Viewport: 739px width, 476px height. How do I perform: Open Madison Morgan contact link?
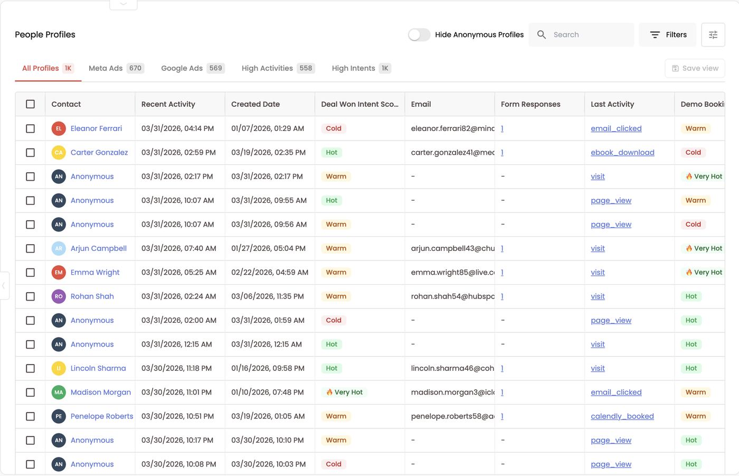101,393
